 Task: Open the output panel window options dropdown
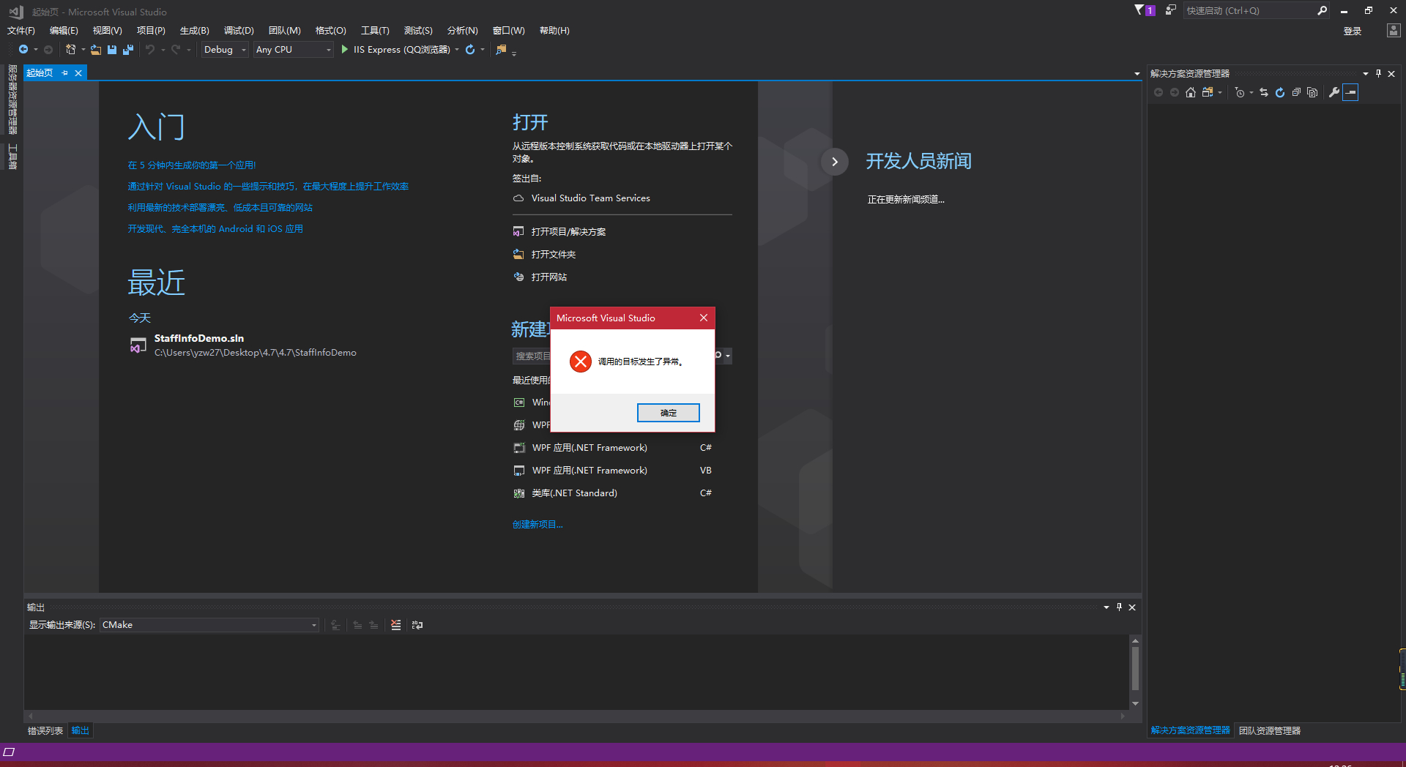1106,607
